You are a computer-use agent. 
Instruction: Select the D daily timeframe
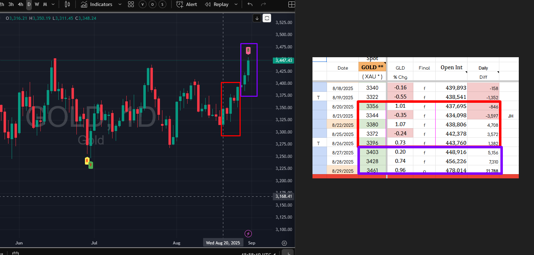pyautogui.click(x=29, y=5)
